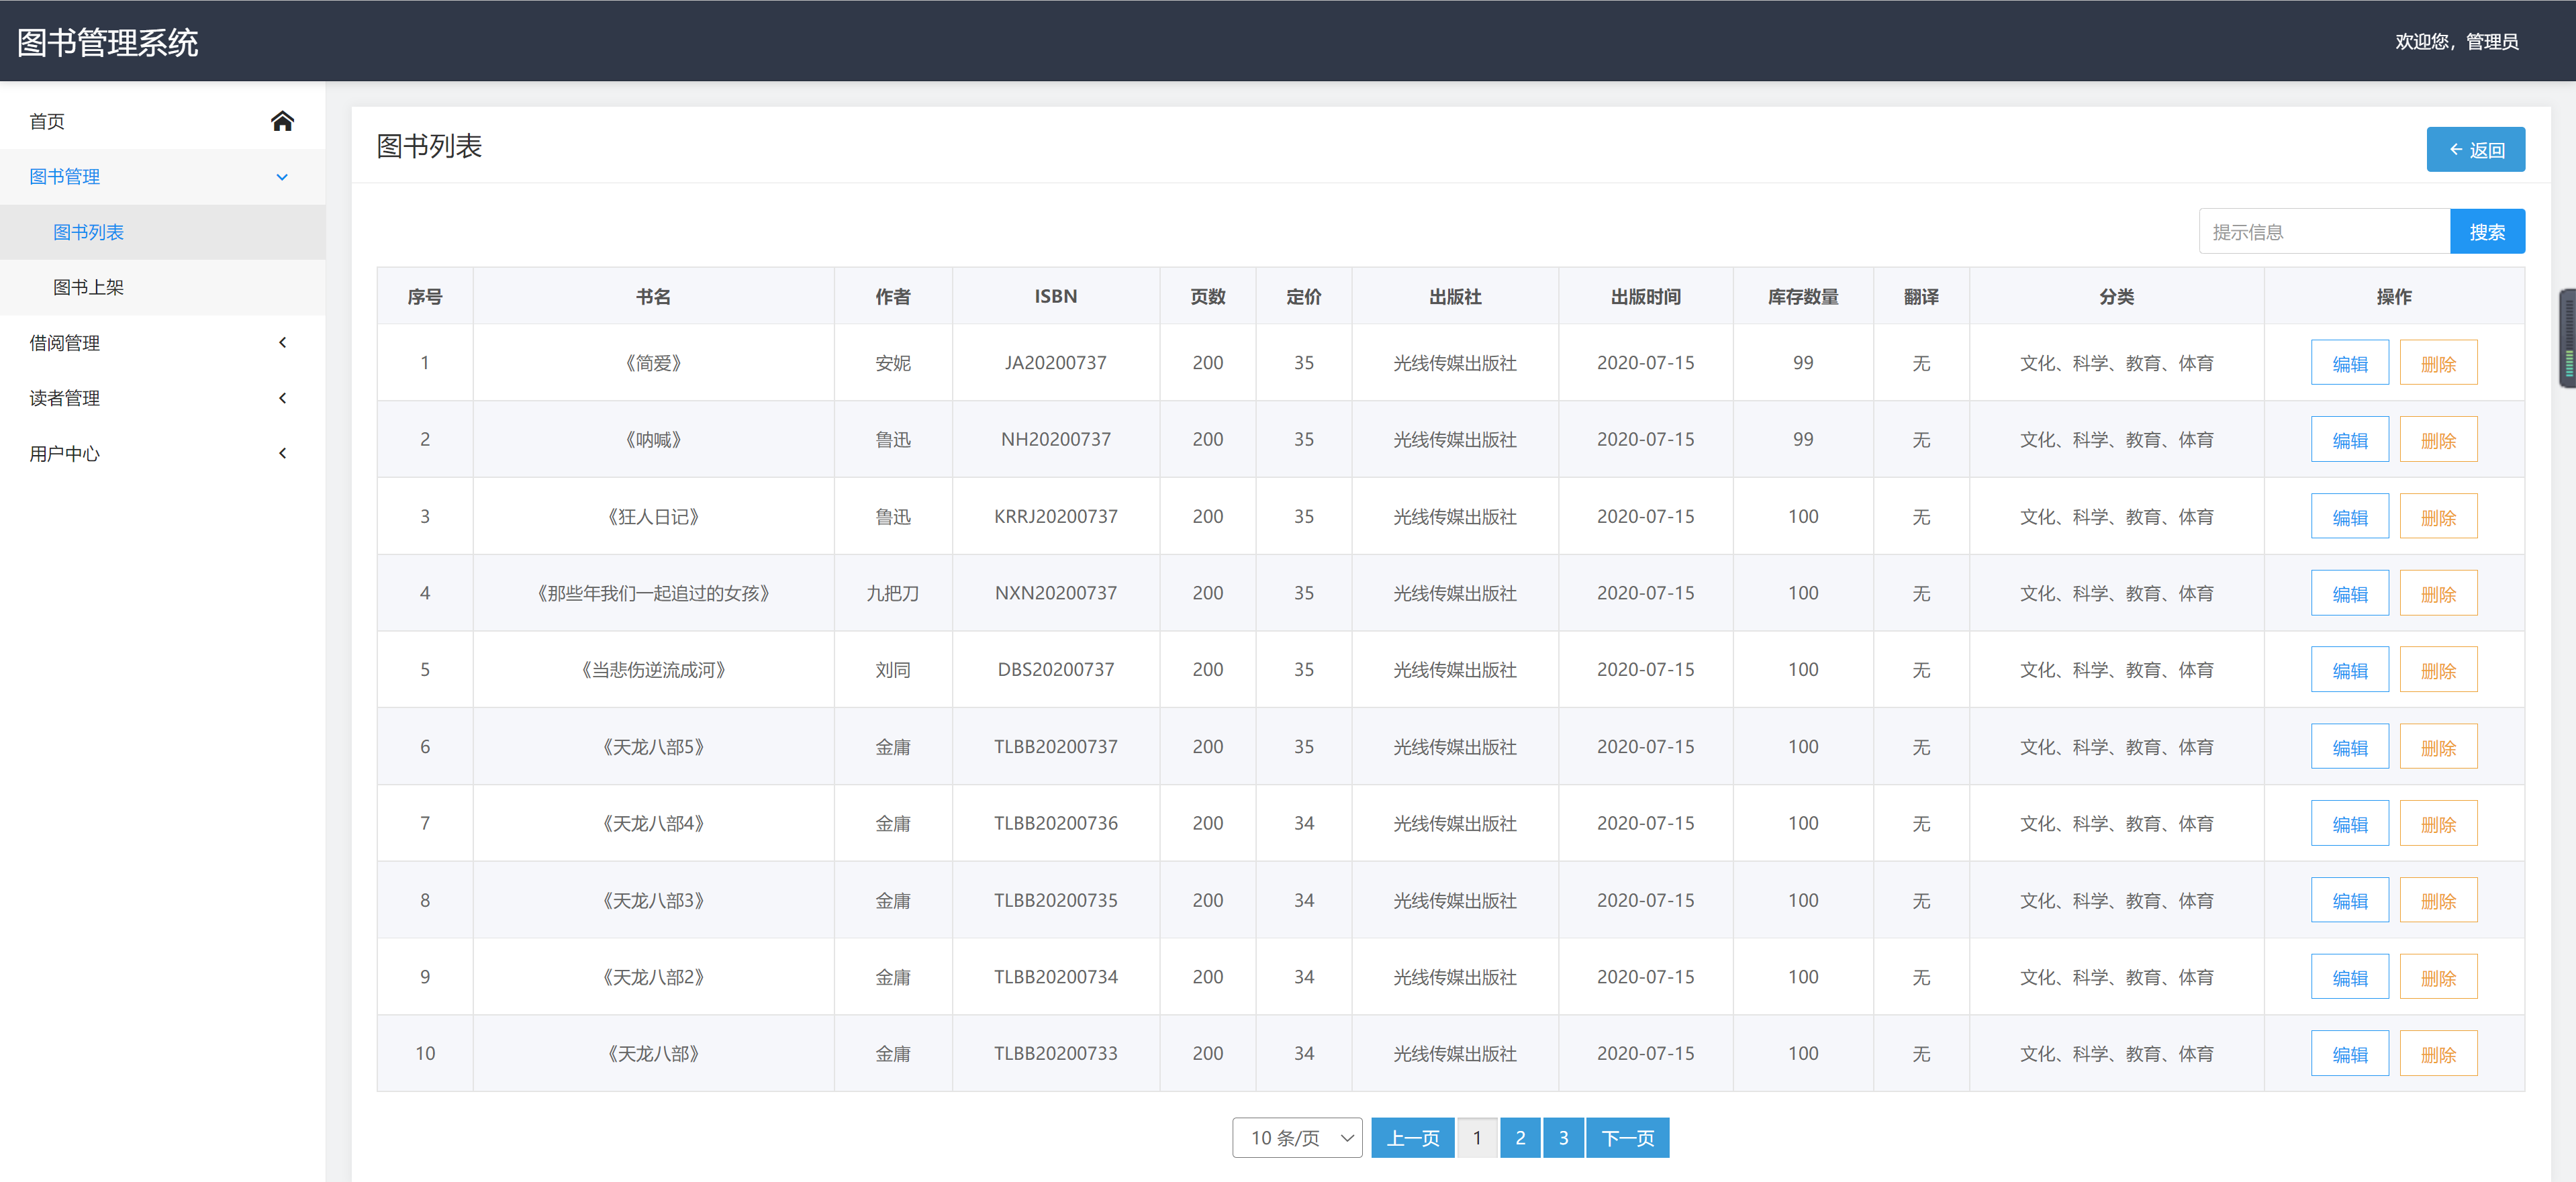The width and height of the screenshot is (2576, 1182).
Task: Focus the 提示信息 search input
Action: click(x=2324, y=232)
